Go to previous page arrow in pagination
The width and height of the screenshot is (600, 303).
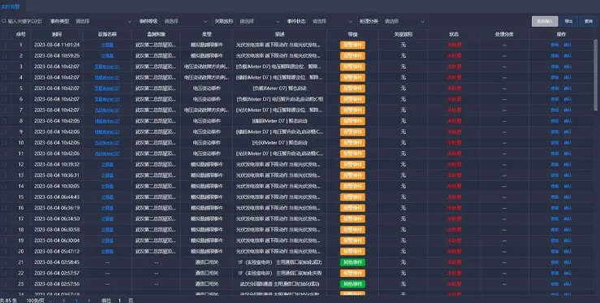click(x=63, y=301)
